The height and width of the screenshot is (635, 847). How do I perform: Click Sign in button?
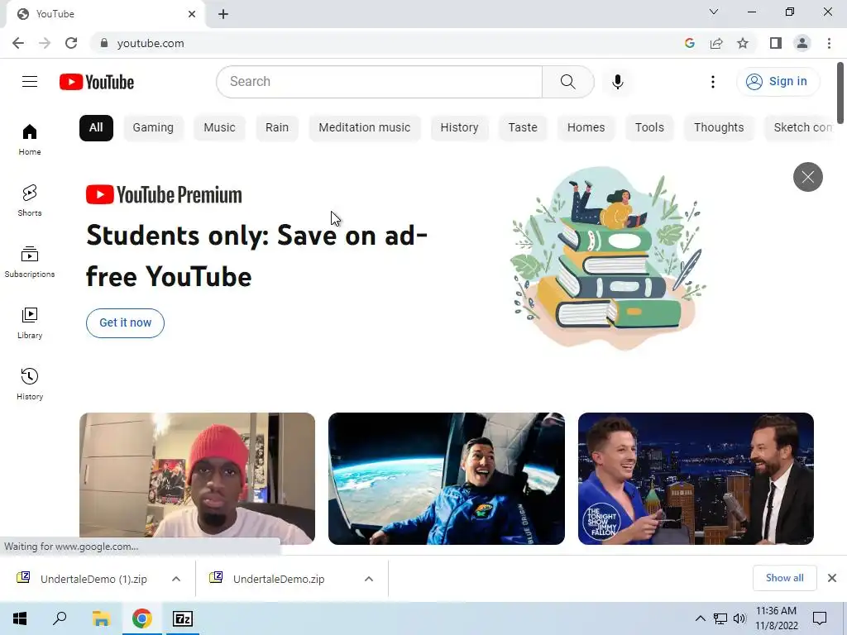pos(778,82)
